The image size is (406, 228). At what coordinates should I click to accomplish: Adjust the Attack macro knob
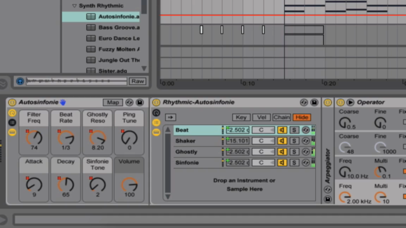[x=34, y=184]
